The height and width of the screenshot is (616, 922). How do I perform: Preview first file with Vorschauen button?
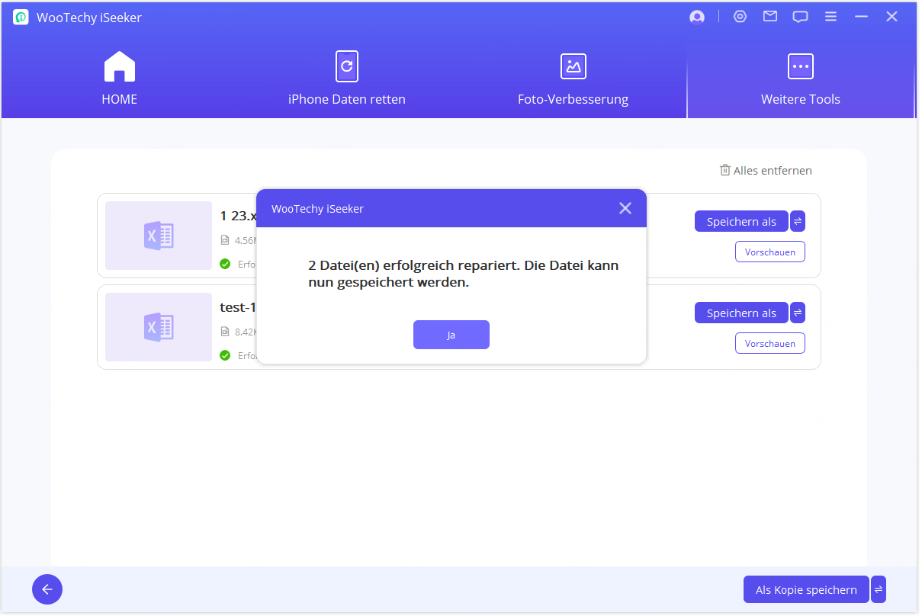tap(769, 252)
